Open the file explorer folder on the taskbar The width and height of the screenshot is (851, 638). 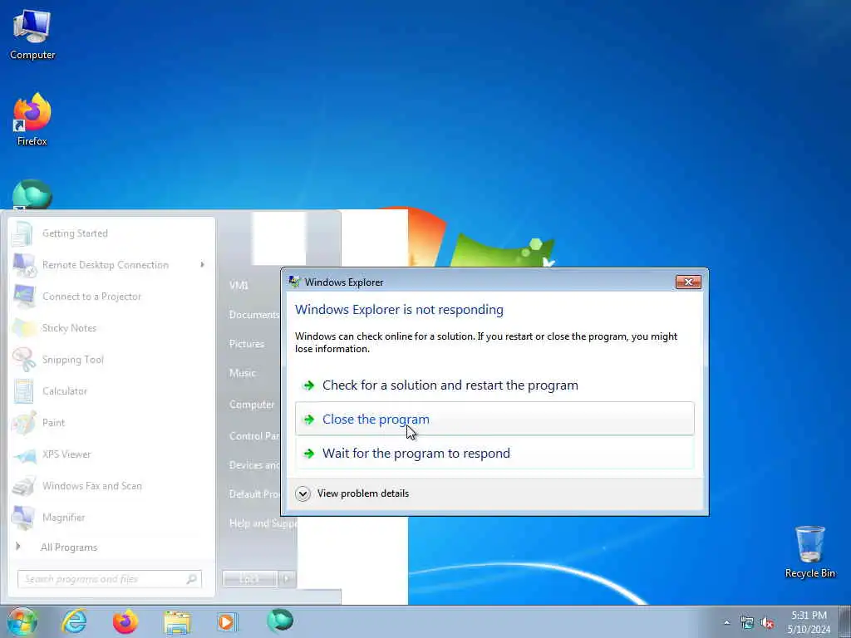(x=178, y=622)
